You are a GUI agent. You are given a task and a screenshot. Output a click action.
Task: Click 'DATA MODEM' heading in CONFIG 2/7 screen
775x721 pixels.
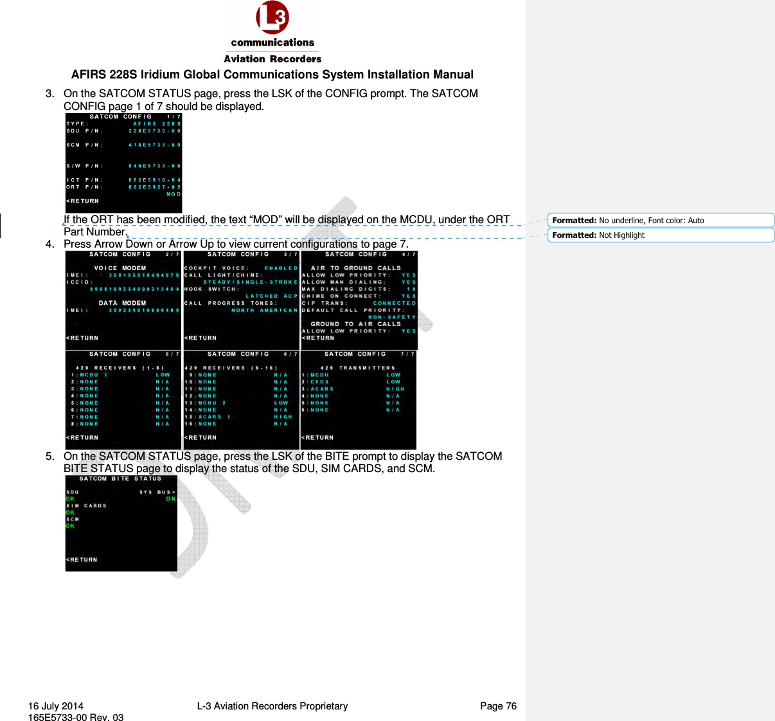click(122, 303)
